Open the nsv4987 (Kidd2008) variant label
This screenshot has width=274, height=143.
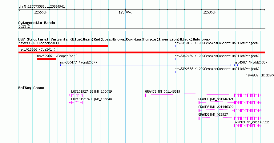pyautogui.click(x=250, y=62)
